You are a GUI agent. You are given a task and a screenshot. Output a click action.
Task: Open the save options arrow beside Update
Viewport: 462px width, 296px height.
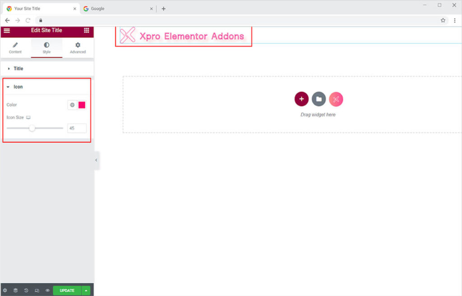[x=86, y=290]
